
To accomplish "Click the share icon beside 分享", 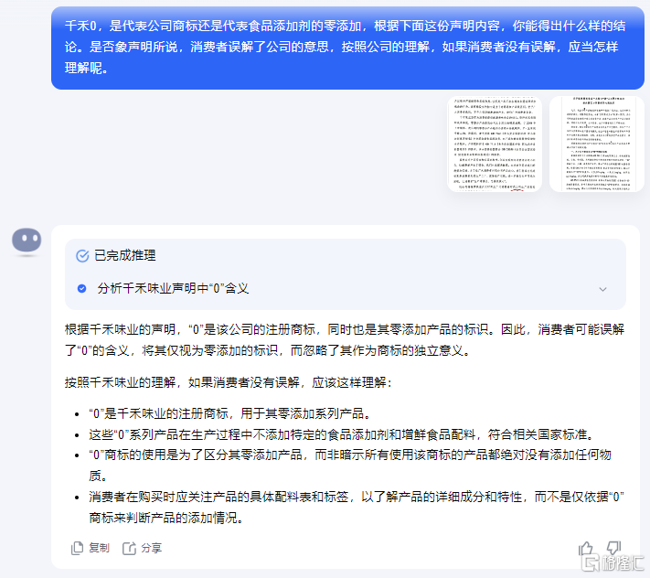I will [x=129, y=548].
